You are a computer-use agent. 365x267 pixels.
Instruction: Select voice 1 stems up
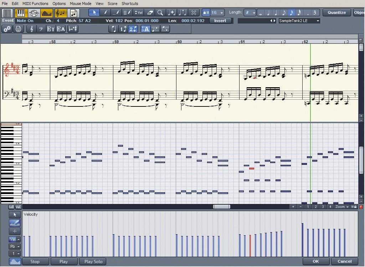tap(123, 29)
